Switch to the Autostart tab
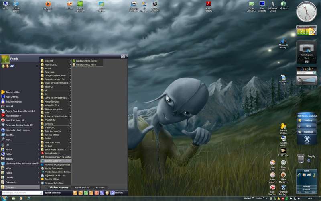The width and height of the screenshot is (321, 201). (x=100, y=187)
